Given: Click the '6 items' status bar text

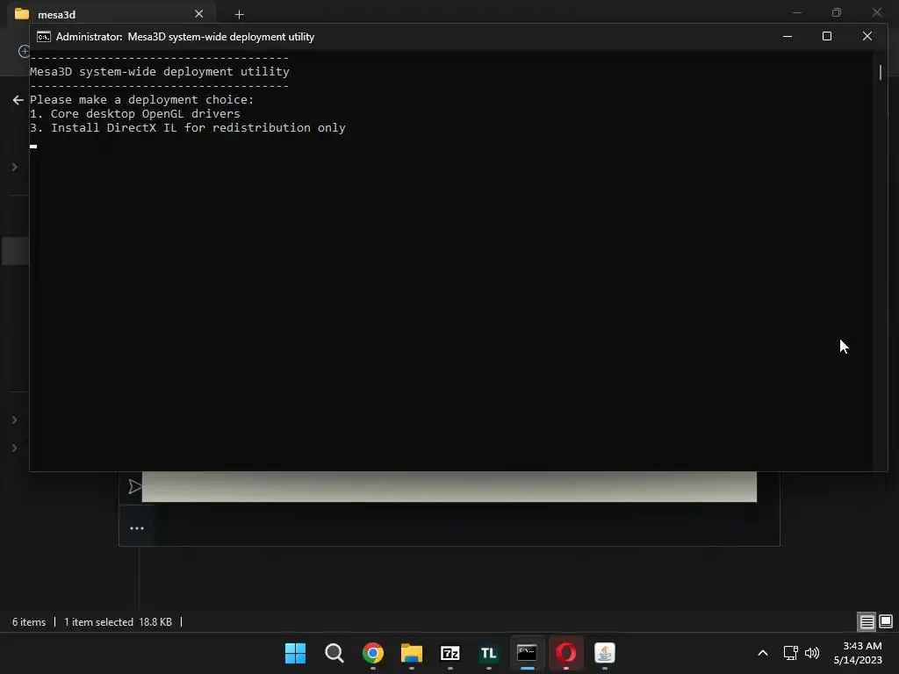Looking at the screenshot, I should point(29,622).
